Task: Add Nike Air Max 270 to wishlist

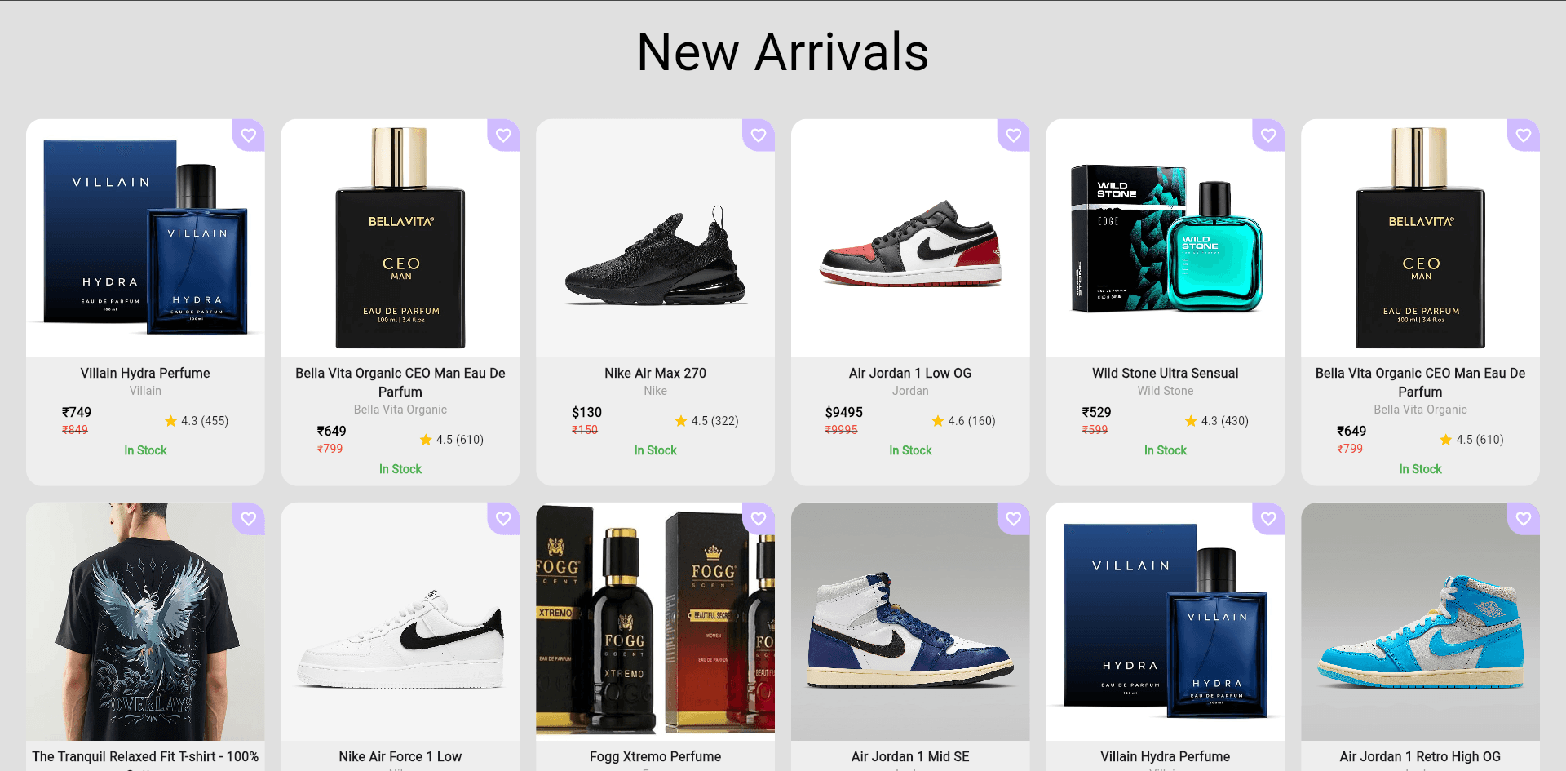Action: point(759,135)
